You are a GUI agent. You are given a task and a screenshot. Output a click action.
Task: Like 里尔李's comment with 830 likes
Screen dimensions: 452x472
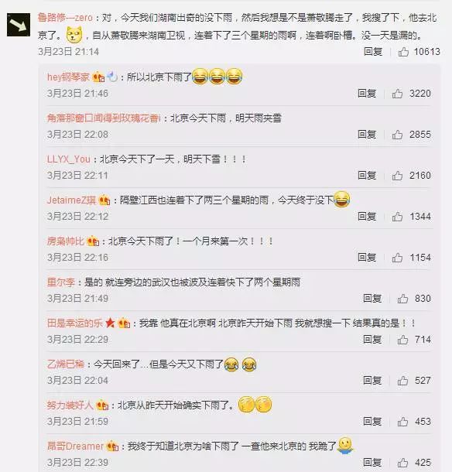(x=402, y=299)
